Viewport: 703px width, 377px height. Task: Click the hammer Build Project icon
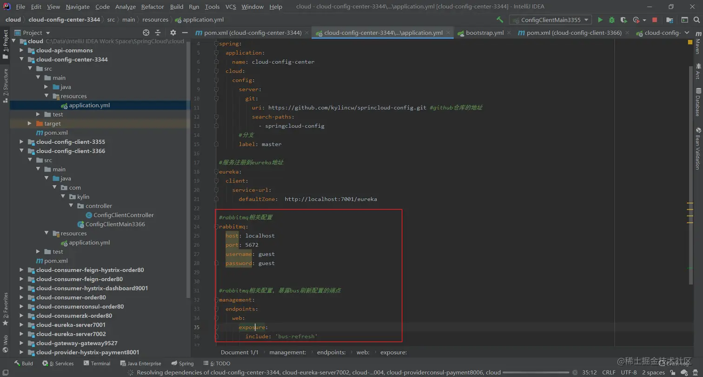click(500, 20)
